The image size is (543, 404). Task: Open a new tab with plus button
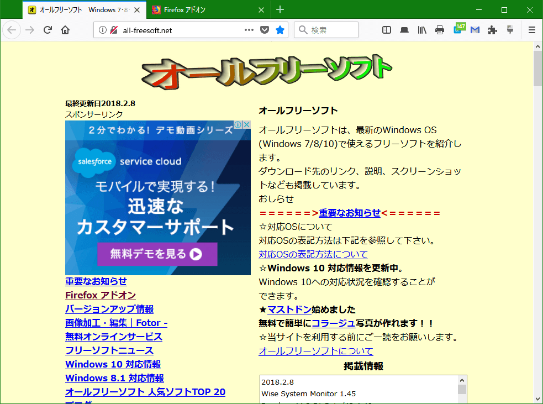tap(280, 10)
